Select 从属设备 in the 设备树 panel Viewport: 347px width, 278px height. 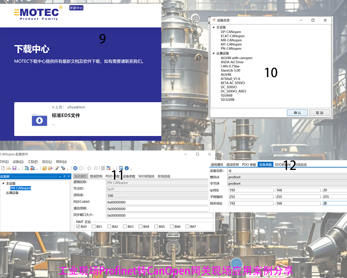(12, 193)
